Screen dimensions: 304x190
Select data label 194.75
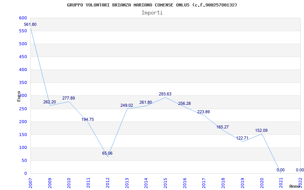tap(88, 119)
